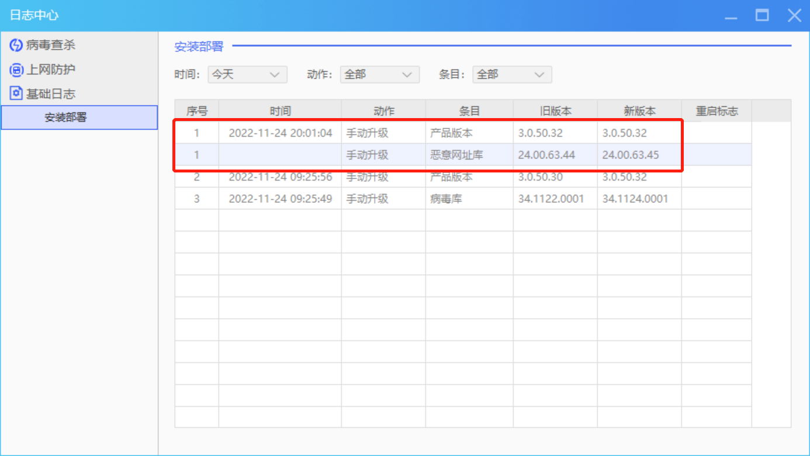Sort by the 序号 column header

[x=197, y=111]
